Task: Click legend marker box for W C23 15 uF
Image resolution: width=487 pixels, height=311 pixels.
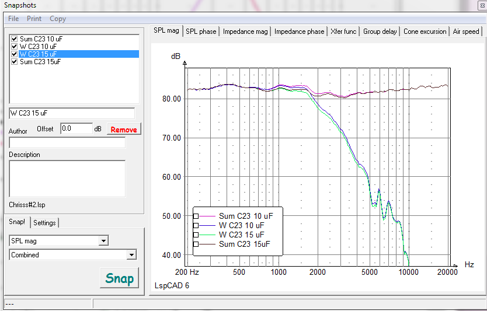Action: (196, 235)
